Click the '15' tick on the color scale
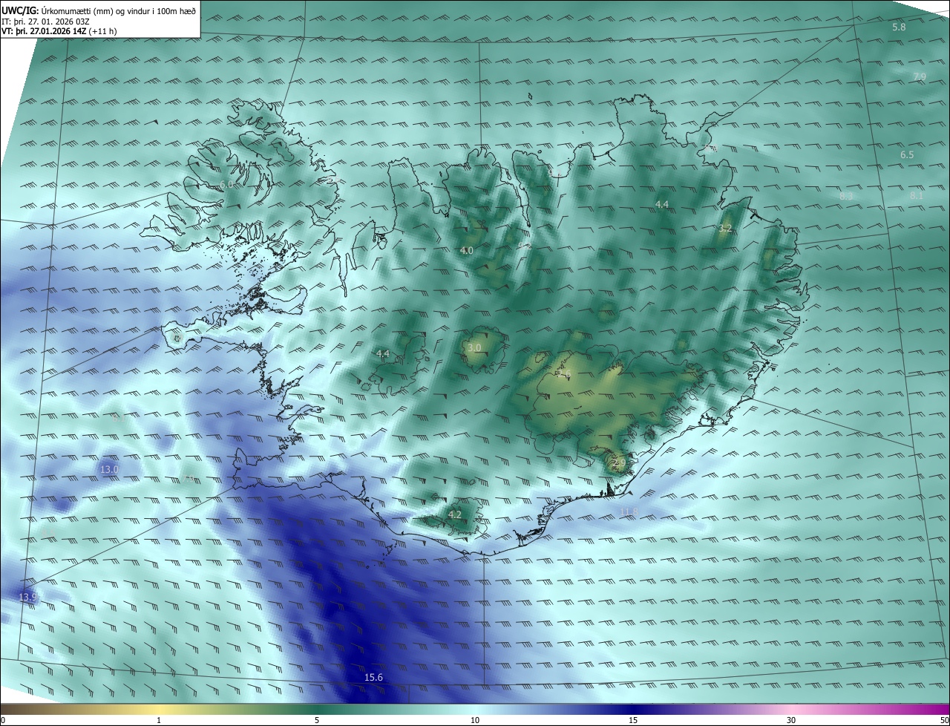This screenshot has height=726, width=950. 633,720
